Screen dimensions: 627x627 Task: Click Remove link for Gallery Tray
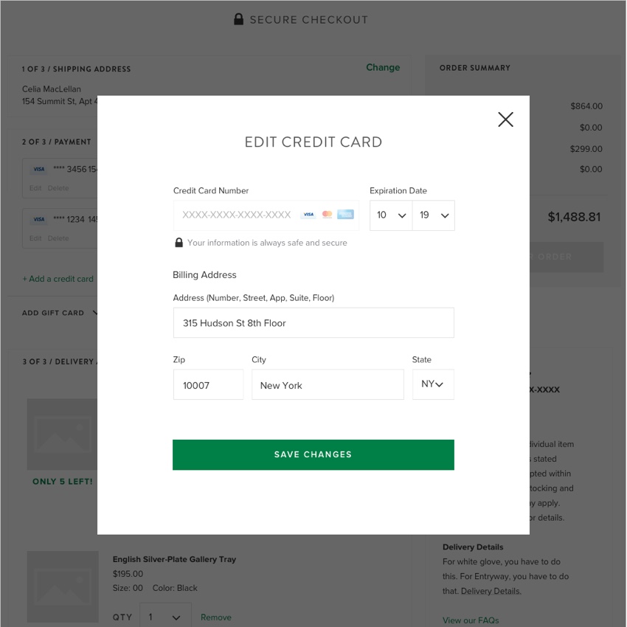tap(216, 617)
